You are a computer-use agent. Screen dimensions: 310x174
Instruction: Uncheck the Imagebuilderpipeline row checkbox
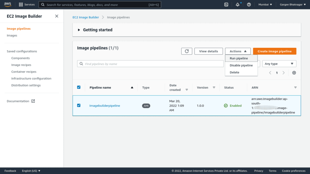coord(79,105)
